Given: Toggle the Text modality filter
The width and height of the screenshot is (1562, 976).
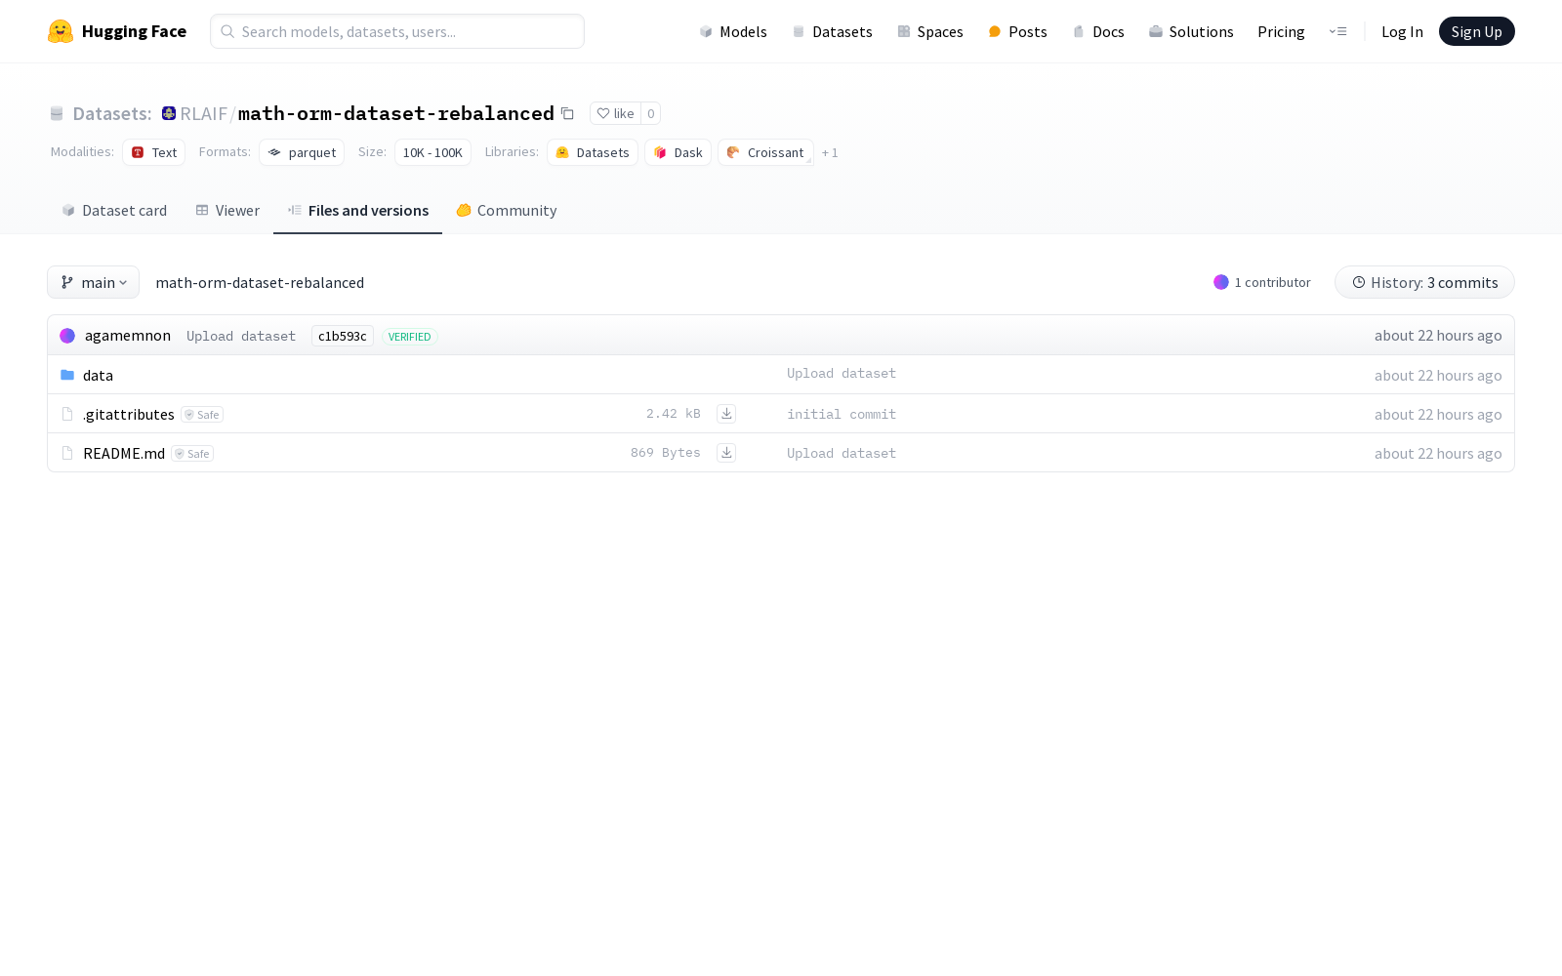Looking at the screenshot, I should tap(153, 152).
